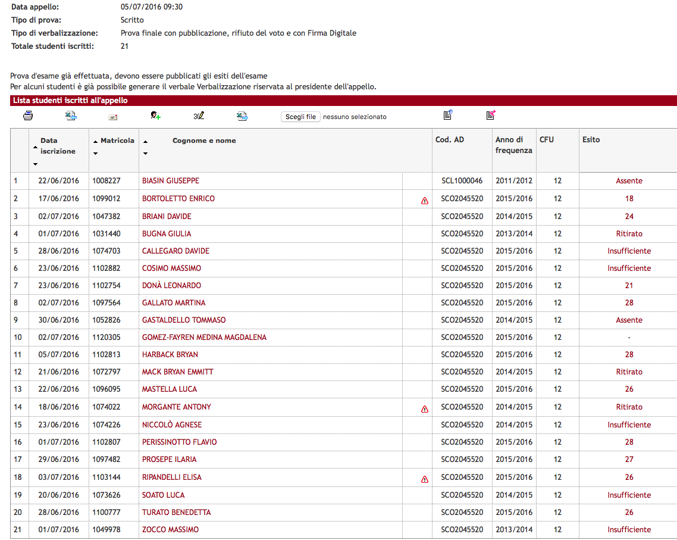Click the SOATO LUCA link
Image resolution: width=677 pixels, height=540 pixels.
(163, 495)
